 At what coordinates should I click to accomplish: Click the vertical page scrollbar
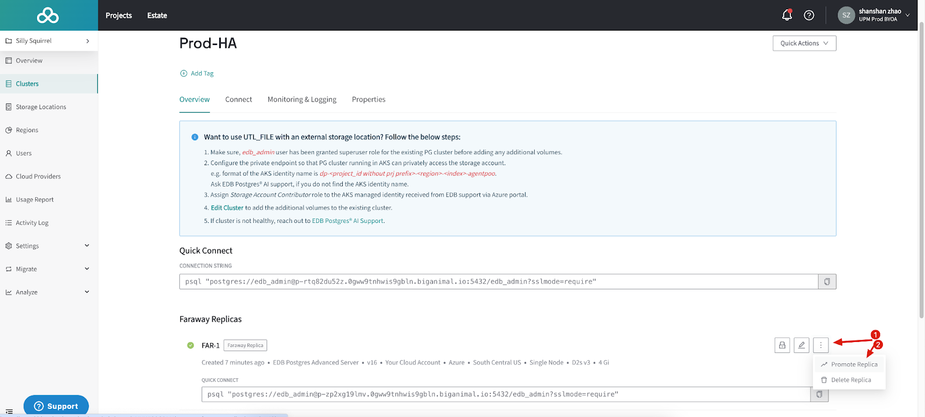(922, 170)
